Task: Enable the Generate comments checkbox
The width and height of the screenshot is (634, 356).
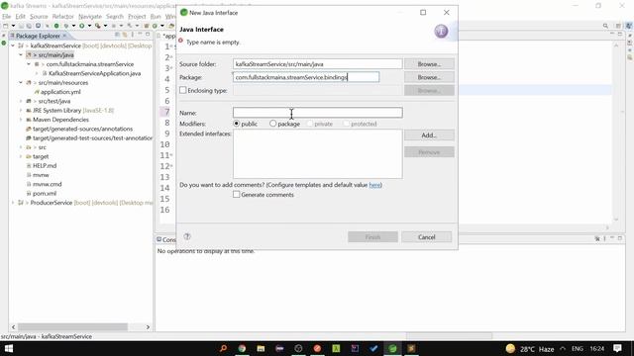Action: pyautogui.click(x=236, y=195)
